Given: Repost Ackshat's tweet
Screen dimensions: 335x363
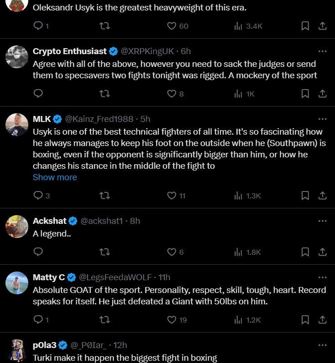Looking at the screenshot, I should 104,252.
